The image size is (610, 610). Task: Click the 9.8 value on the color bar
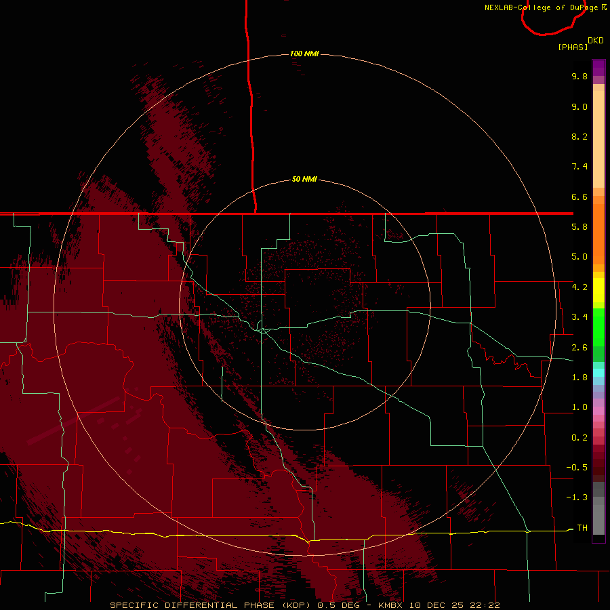[579, 76]
